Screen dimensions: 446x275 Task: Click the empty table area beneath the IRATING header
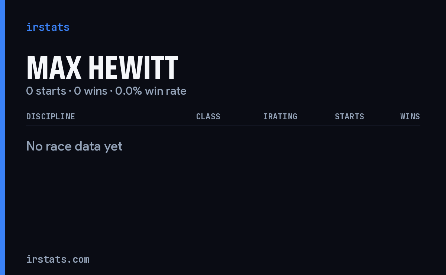point(280,146)
